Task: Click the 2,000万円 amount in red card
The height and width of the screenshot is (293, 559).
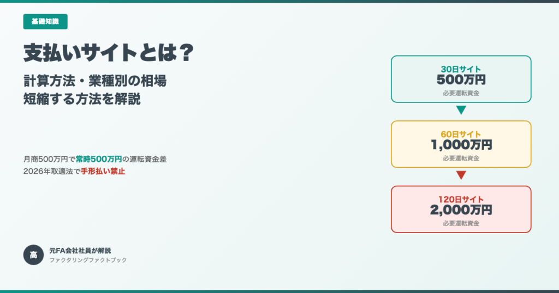Action: click(461, 210)
